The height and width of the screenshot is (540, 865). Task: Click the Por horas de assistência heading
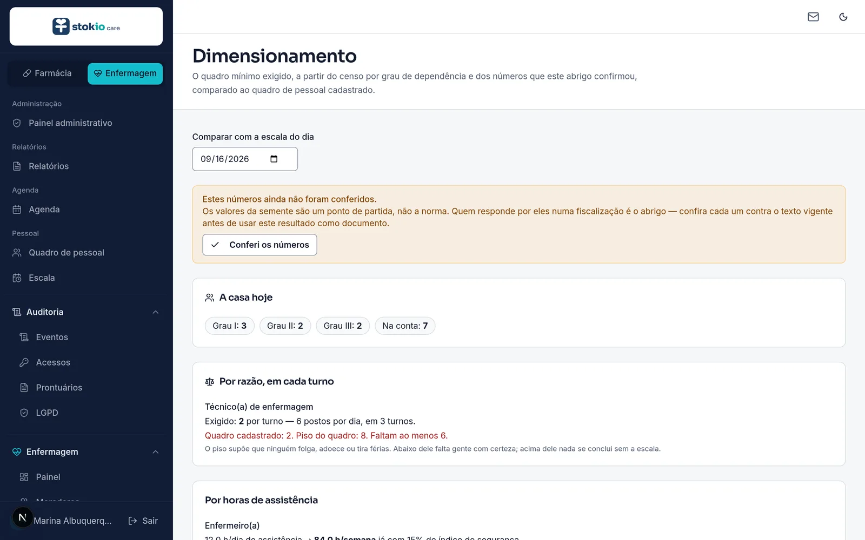click(x=261, y=500)
